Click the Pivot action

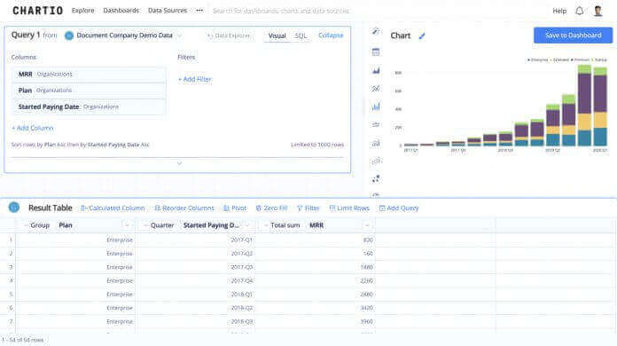coord(235,208)
